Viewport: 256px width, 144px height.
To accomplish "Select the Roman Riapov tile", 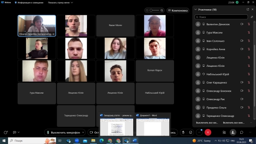I will (x=155, y=71).
